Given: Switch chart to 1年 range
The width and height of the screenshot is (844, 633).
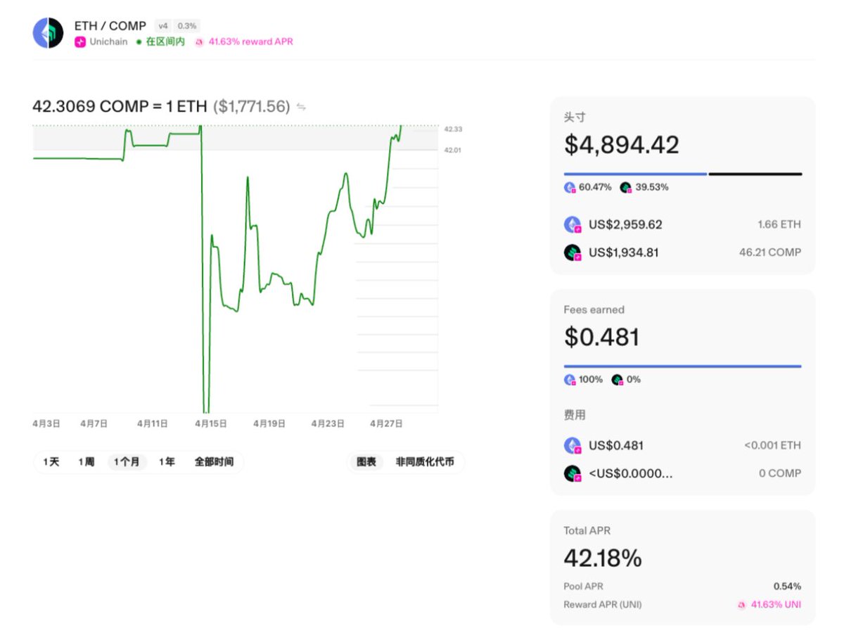Looking at the screenshot, I should click(167, 462).
